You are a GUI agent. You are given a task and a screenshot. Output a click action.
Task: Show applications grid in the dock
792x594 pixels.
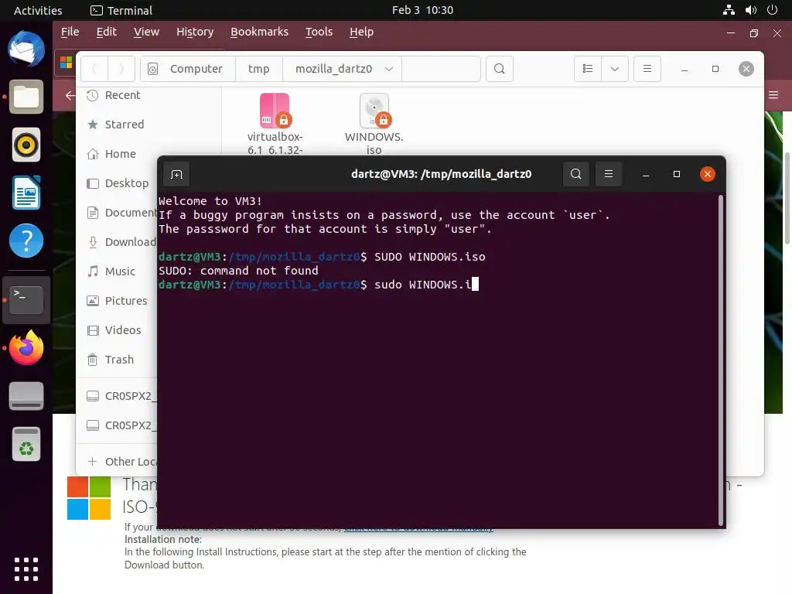[26, 569]
